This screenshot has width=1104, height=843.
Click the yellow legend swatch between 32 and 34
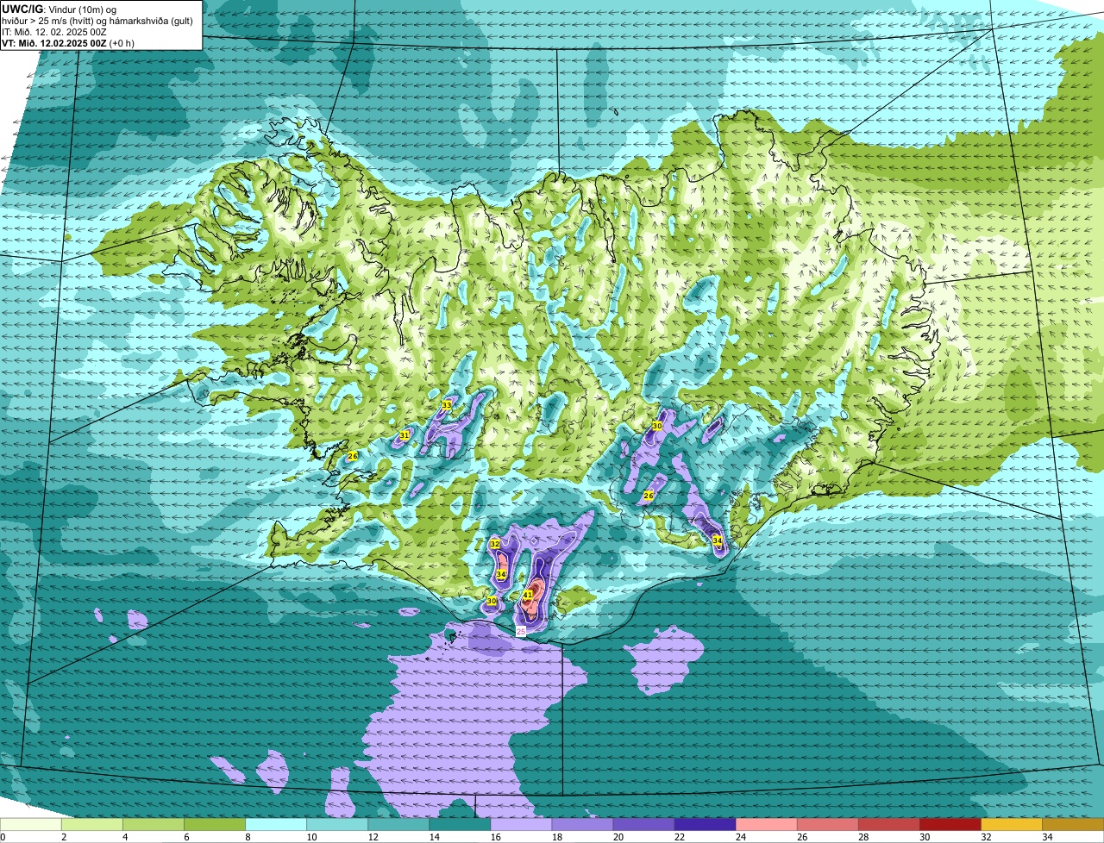coord(1011,825)
